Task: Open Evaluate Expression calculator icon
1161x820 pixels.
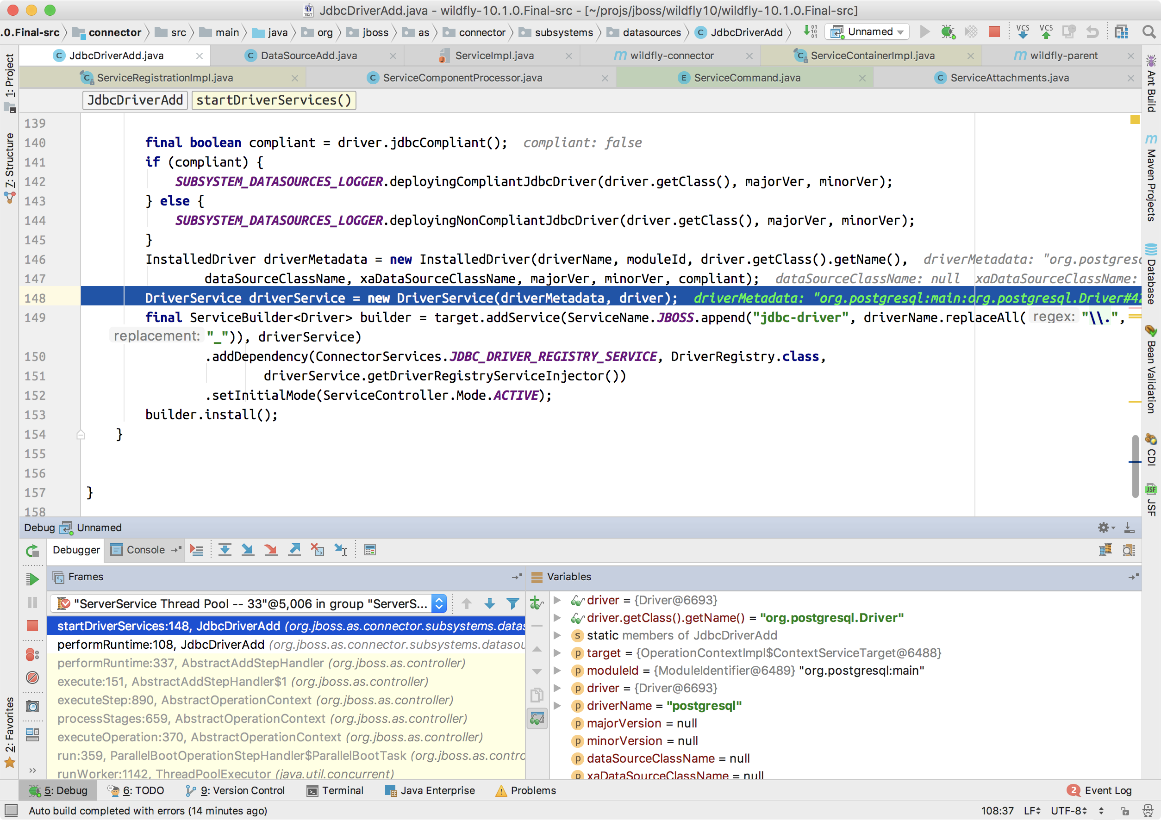Action: (x=369, y=550)
